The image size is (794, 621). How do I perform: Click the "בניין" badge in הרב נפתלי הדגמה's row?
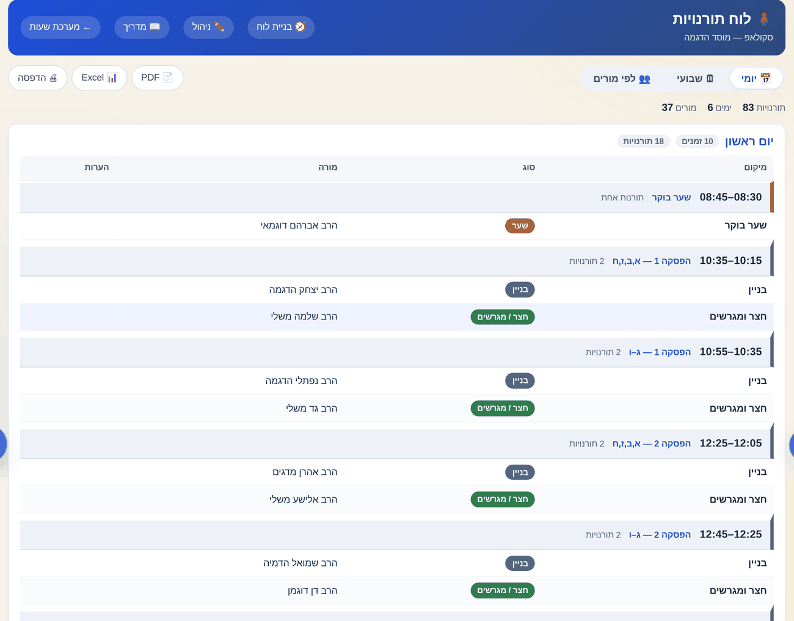coord(520,381)
